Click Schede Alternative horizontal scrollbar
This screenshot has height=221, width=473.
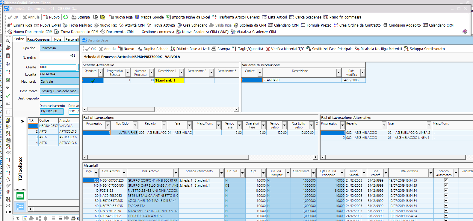pos(161,109)
